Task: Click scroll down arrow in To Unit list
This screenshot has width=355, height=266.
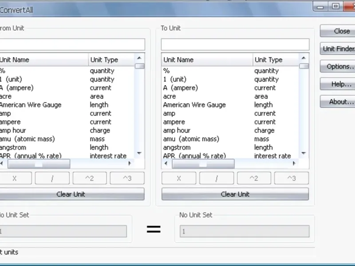Action: (304, 153)
